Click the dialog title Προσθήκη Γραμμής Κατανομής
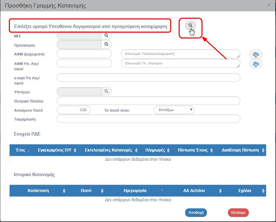The image size is (276, 222). click(45, 6)
